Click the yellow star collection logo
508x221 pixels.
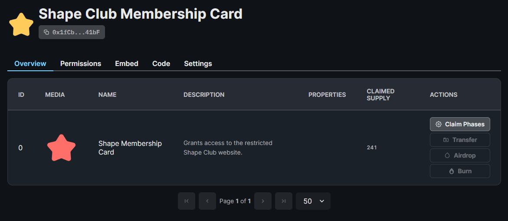coord(22,25)
